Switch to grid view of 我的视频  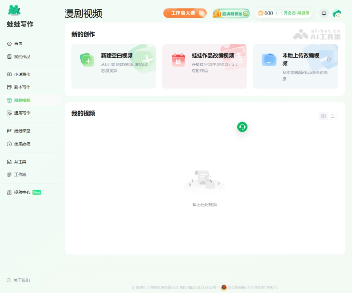[324, 116]
